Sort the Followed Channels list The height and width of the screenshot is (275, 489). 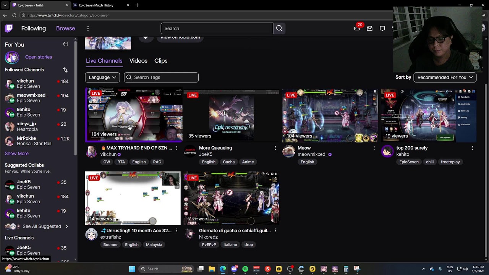coord(65,70)
